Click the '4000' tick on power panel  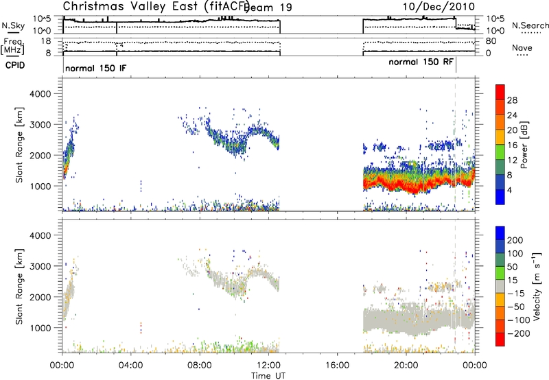click(x=40, y=94)
